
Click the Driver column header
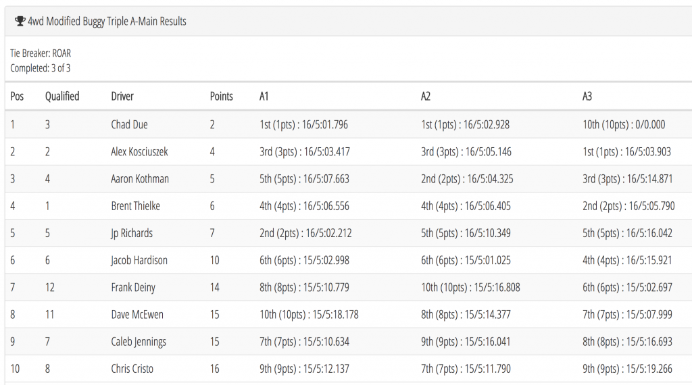click(122, 96)
